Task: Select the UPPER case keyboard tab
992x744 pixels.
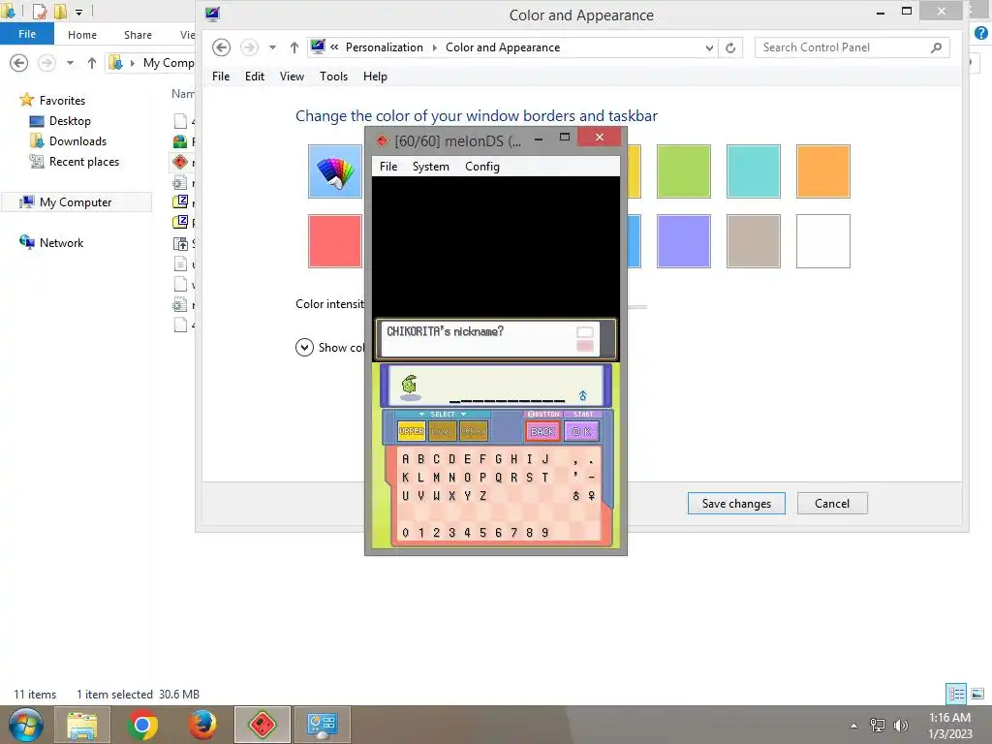Action: coord(411,431)
